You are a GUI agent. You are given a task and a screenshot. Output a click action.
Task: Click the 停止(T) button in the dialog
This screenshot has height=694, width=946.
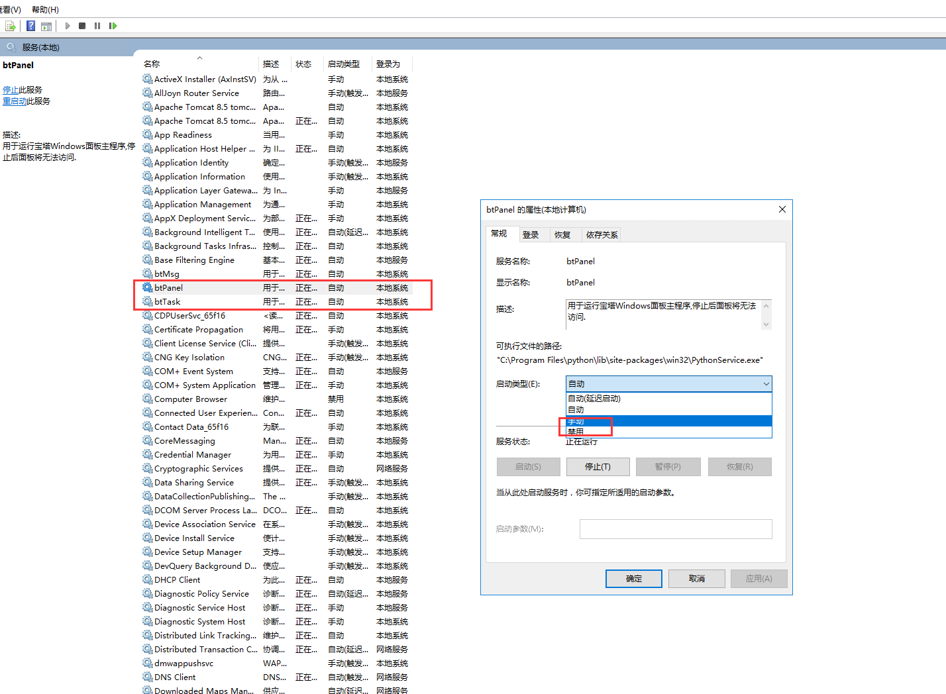point(598,467)
